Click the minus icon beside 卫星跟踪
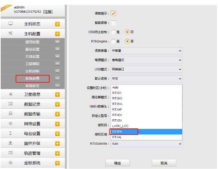The image size is (218, 169). [57, 64]
